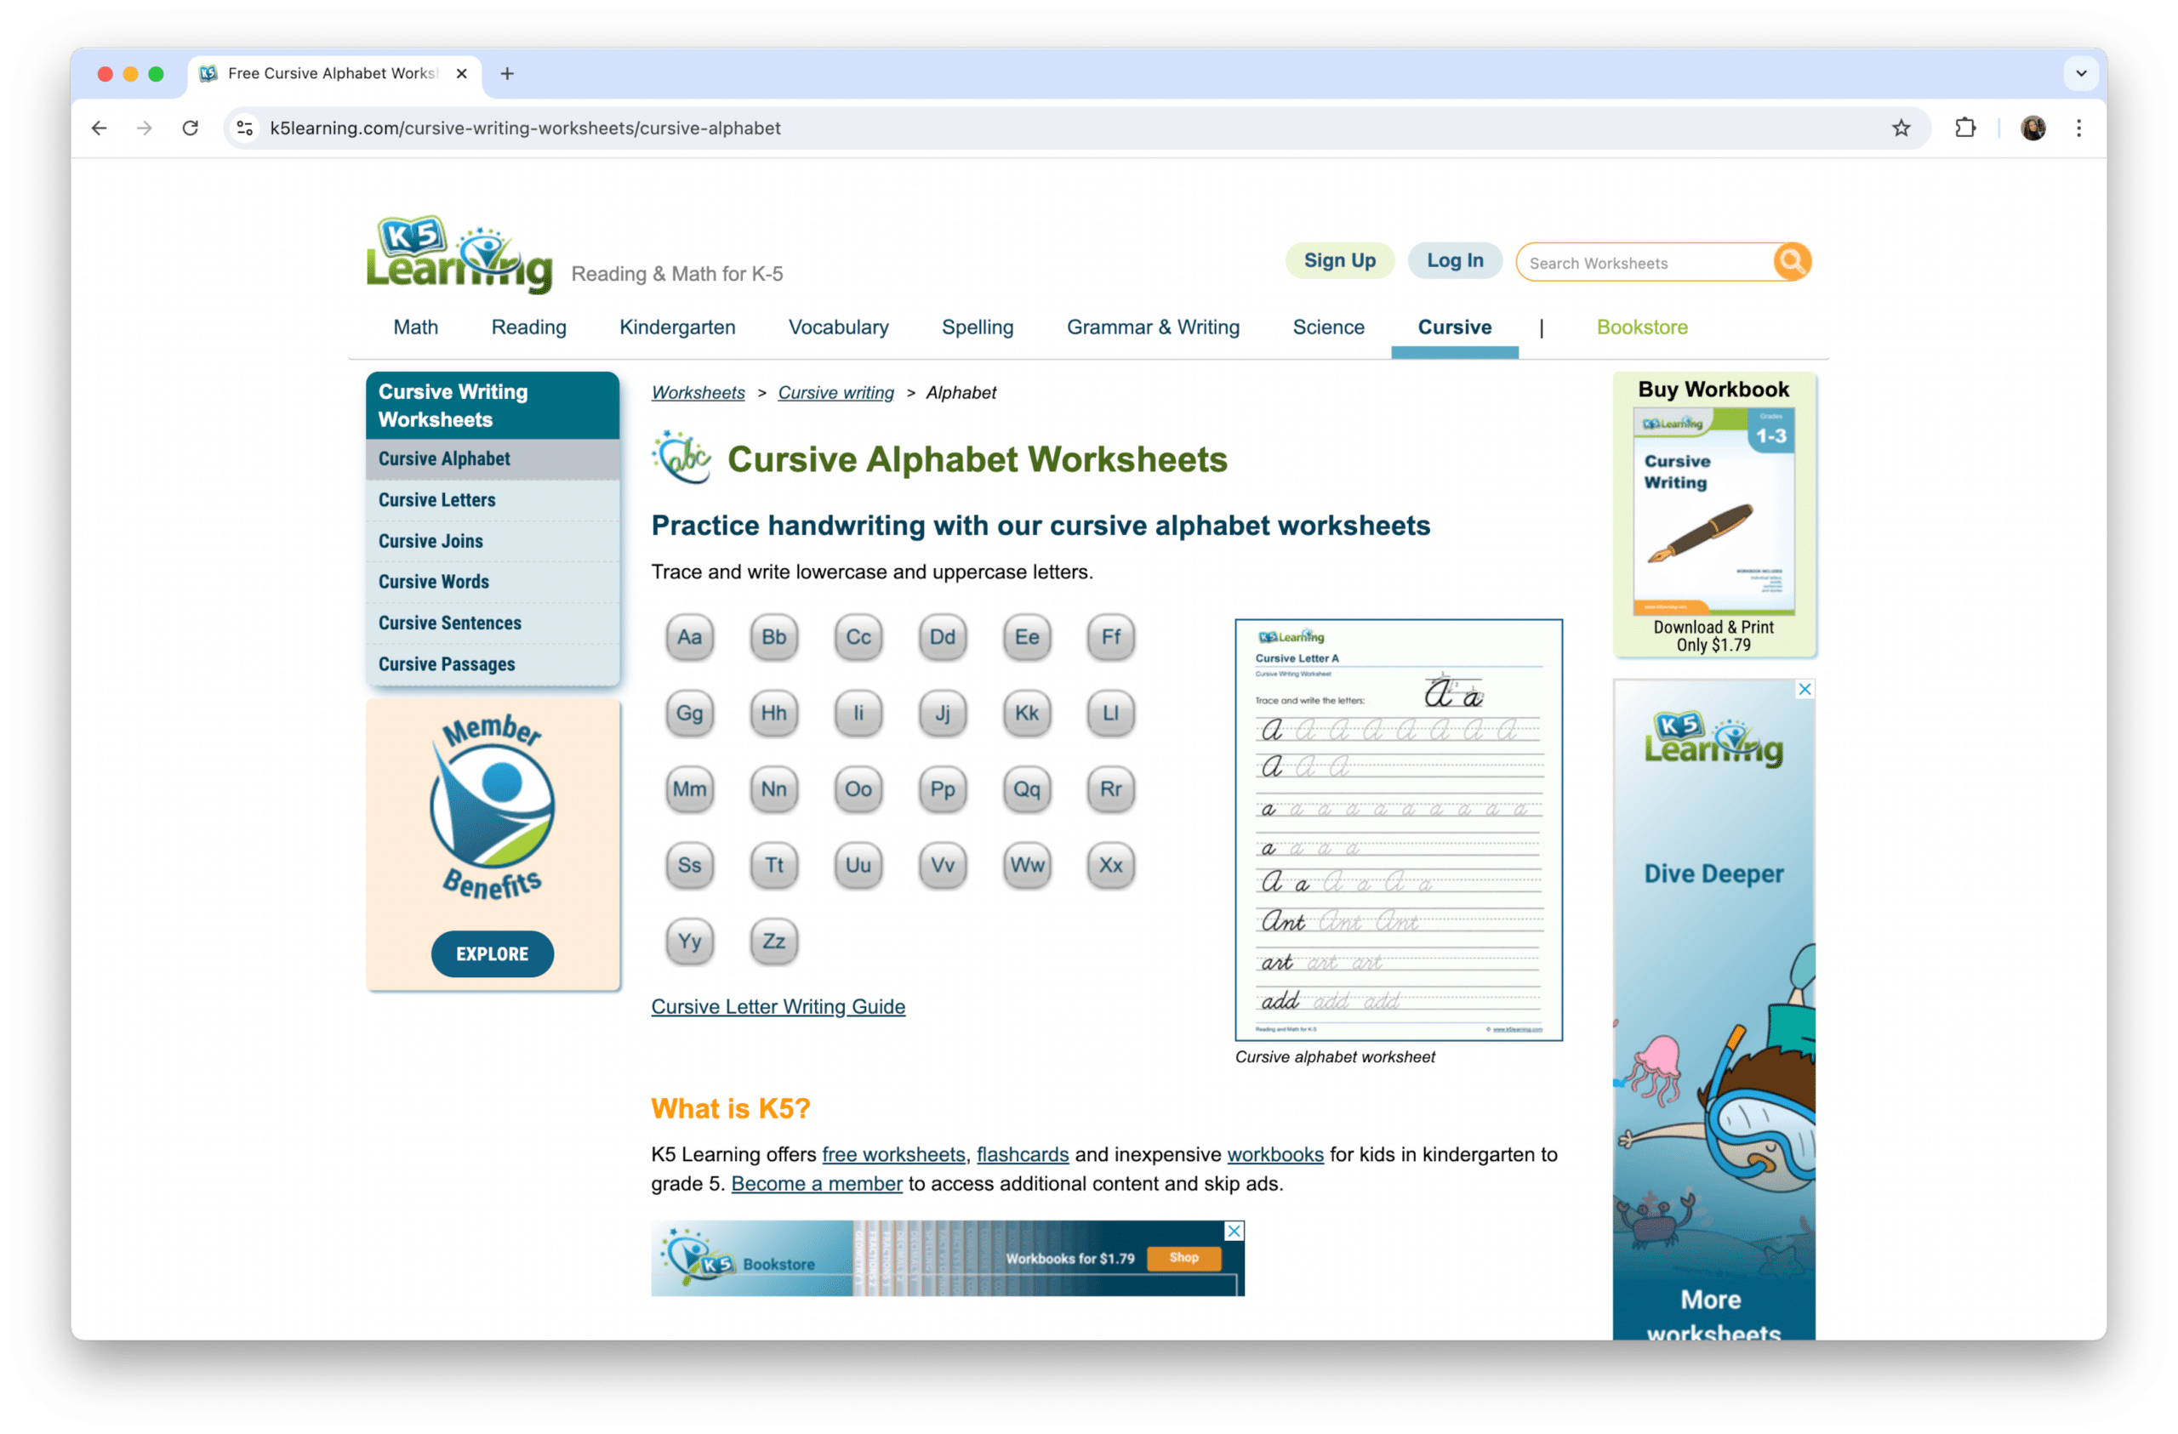2178x1434 pixels.
Task: Open the Cursive Letter A worksheet preview
Action: 1399,829
